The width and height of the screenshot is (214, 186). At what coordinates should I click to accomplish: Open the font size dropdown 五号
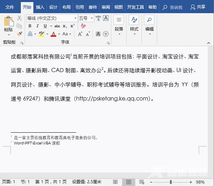click(86, 18)
